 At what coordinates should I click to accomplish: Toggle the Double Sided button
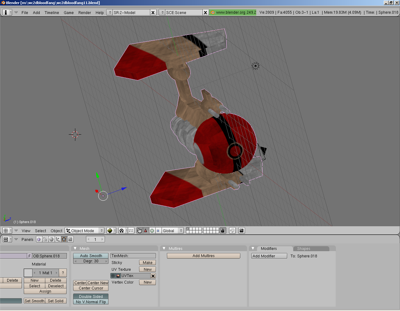point(91,296)
